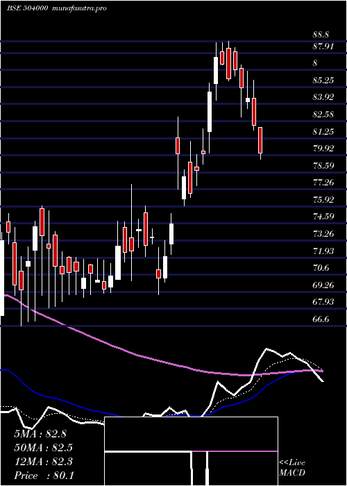This screenshot has height=486, width=347.
Task: Click the 50MA : 82.5 readout
Action: click(x=43, y=448)
